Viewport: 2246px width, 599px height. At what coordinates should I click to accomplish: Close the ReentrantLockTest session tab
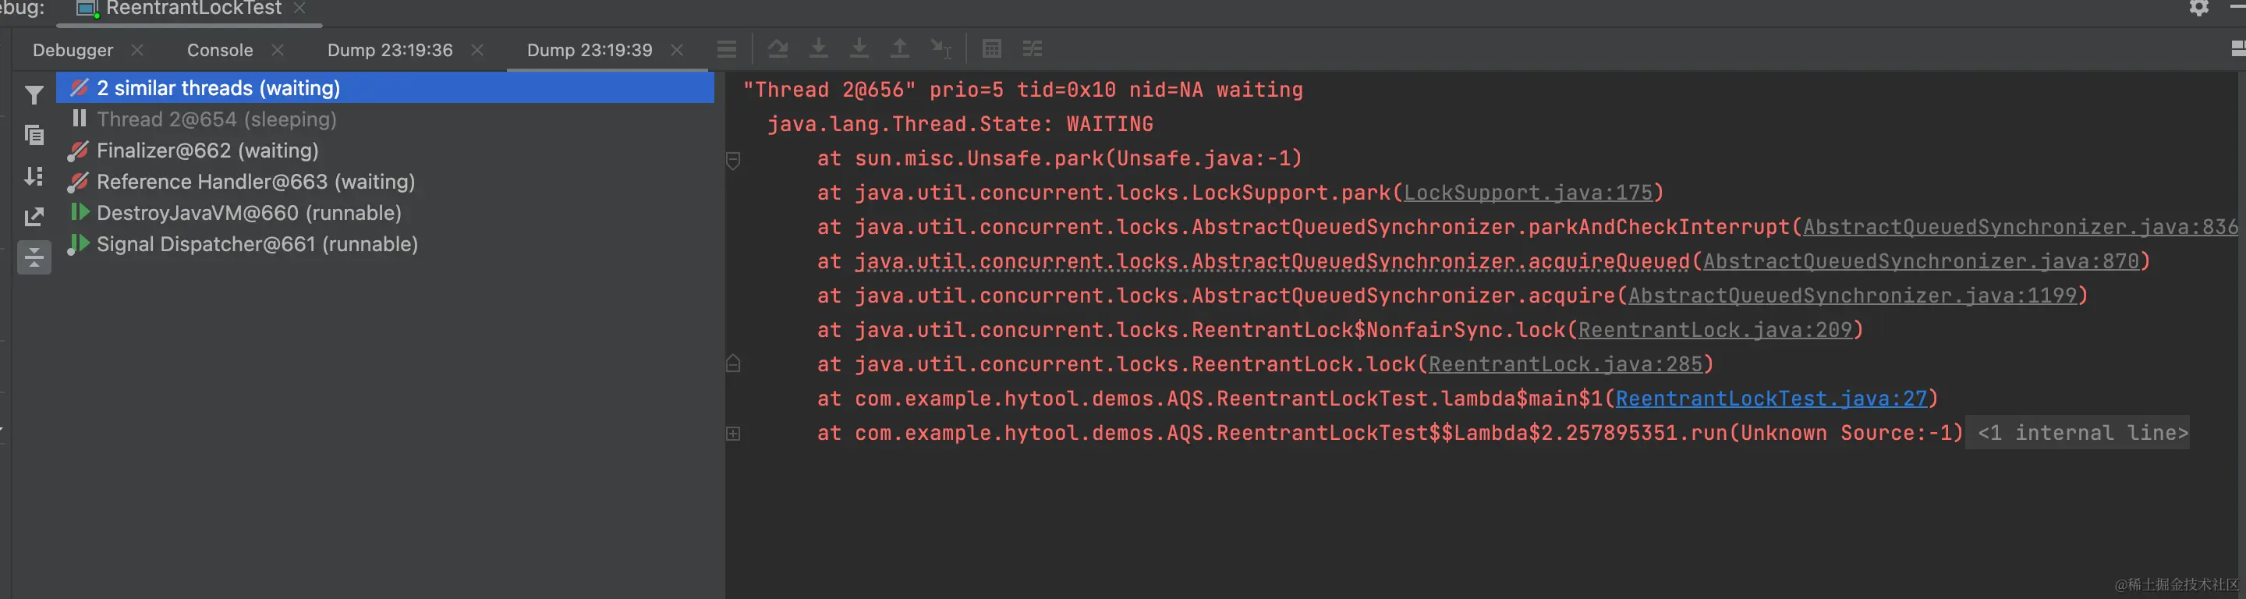tap(299, 8)
